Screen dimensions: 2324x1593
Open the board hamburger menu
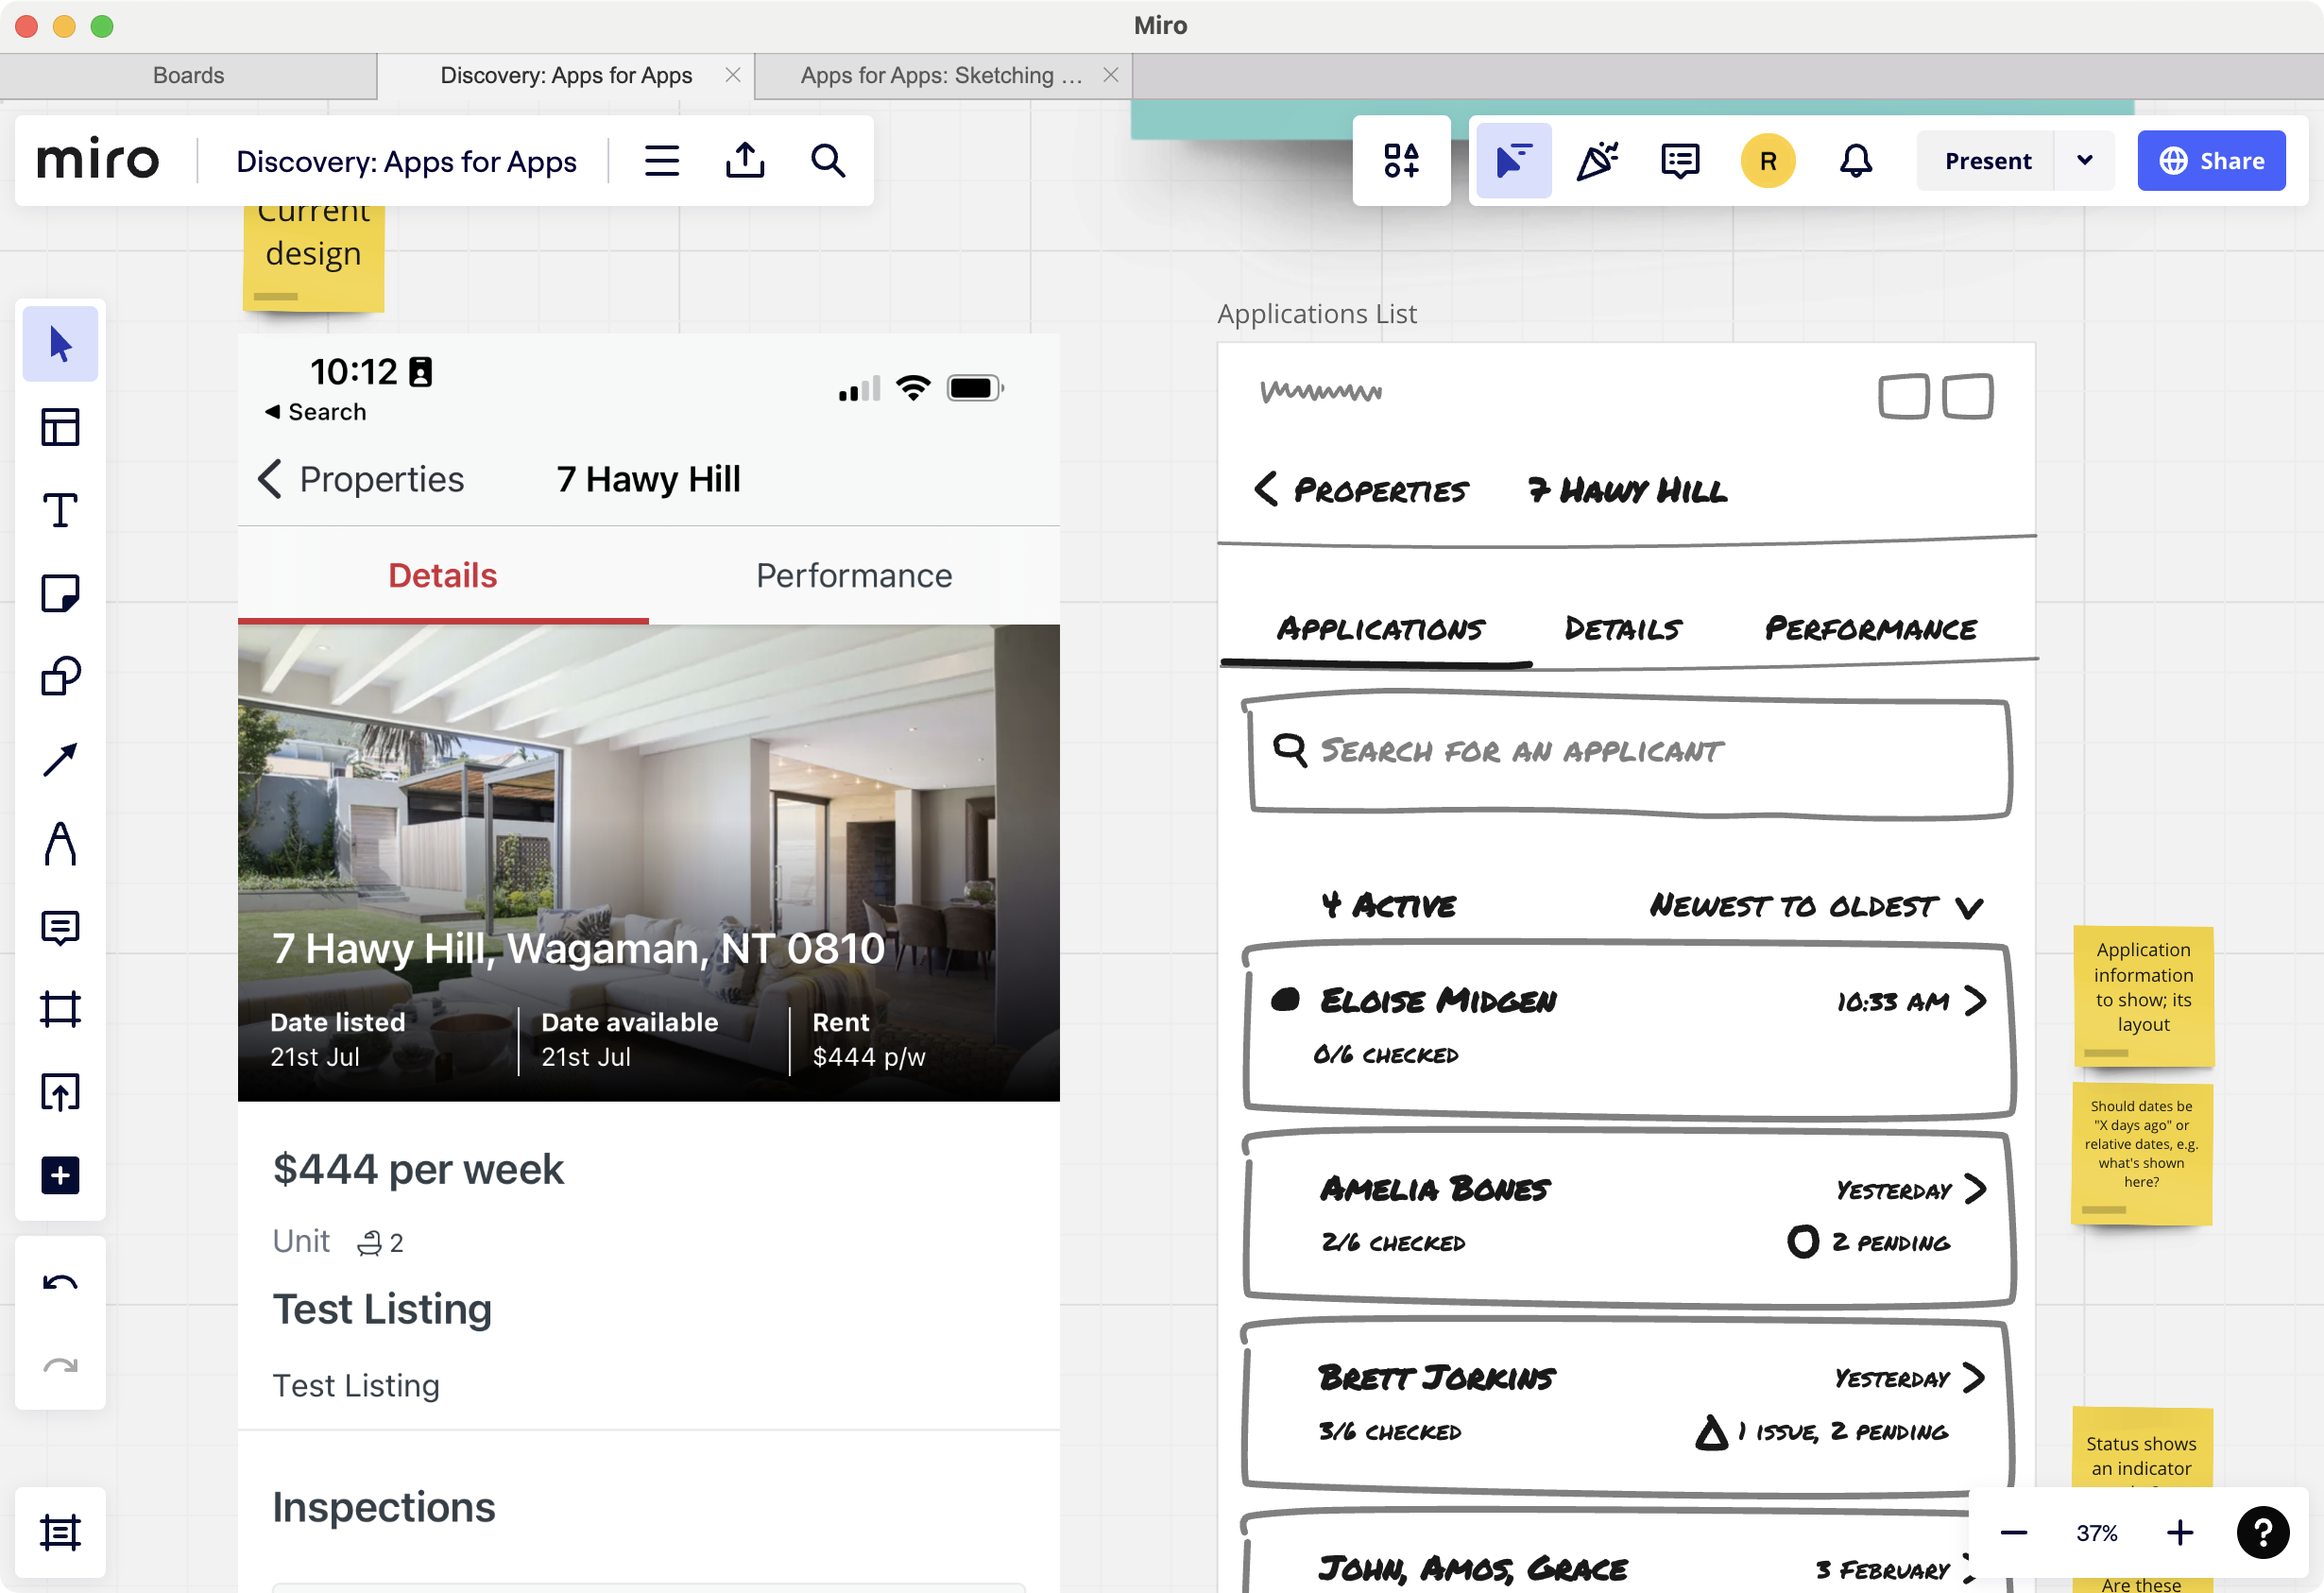point(661,160)
